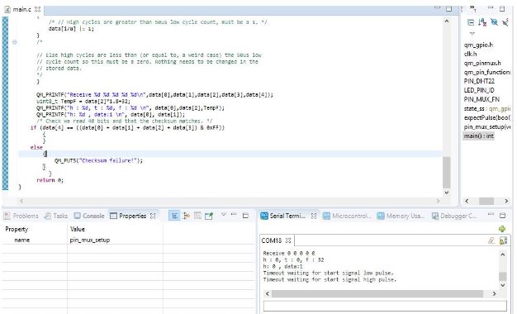Image resolution: width=517 pixels, height=314 pixels.
Task: Minimize the Serial Terminal view panel
Action: [x=491, y=215]
